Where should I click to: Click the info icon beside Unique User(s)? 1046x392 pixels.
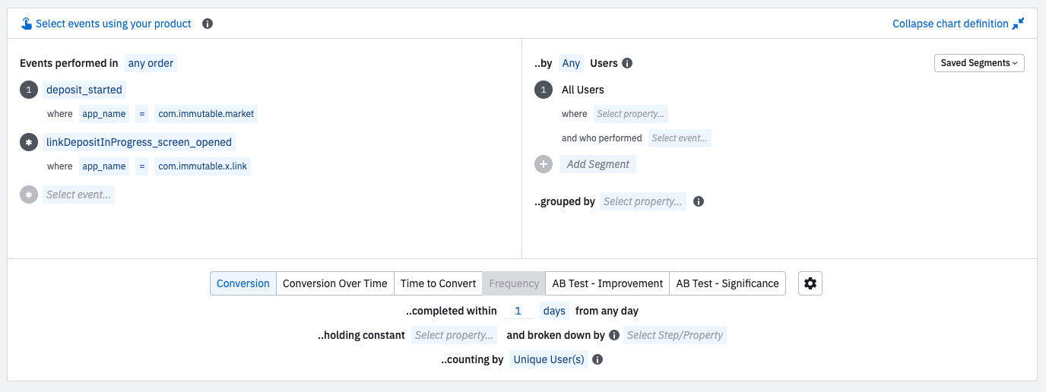pyautogui.click(x=597, y=359)
